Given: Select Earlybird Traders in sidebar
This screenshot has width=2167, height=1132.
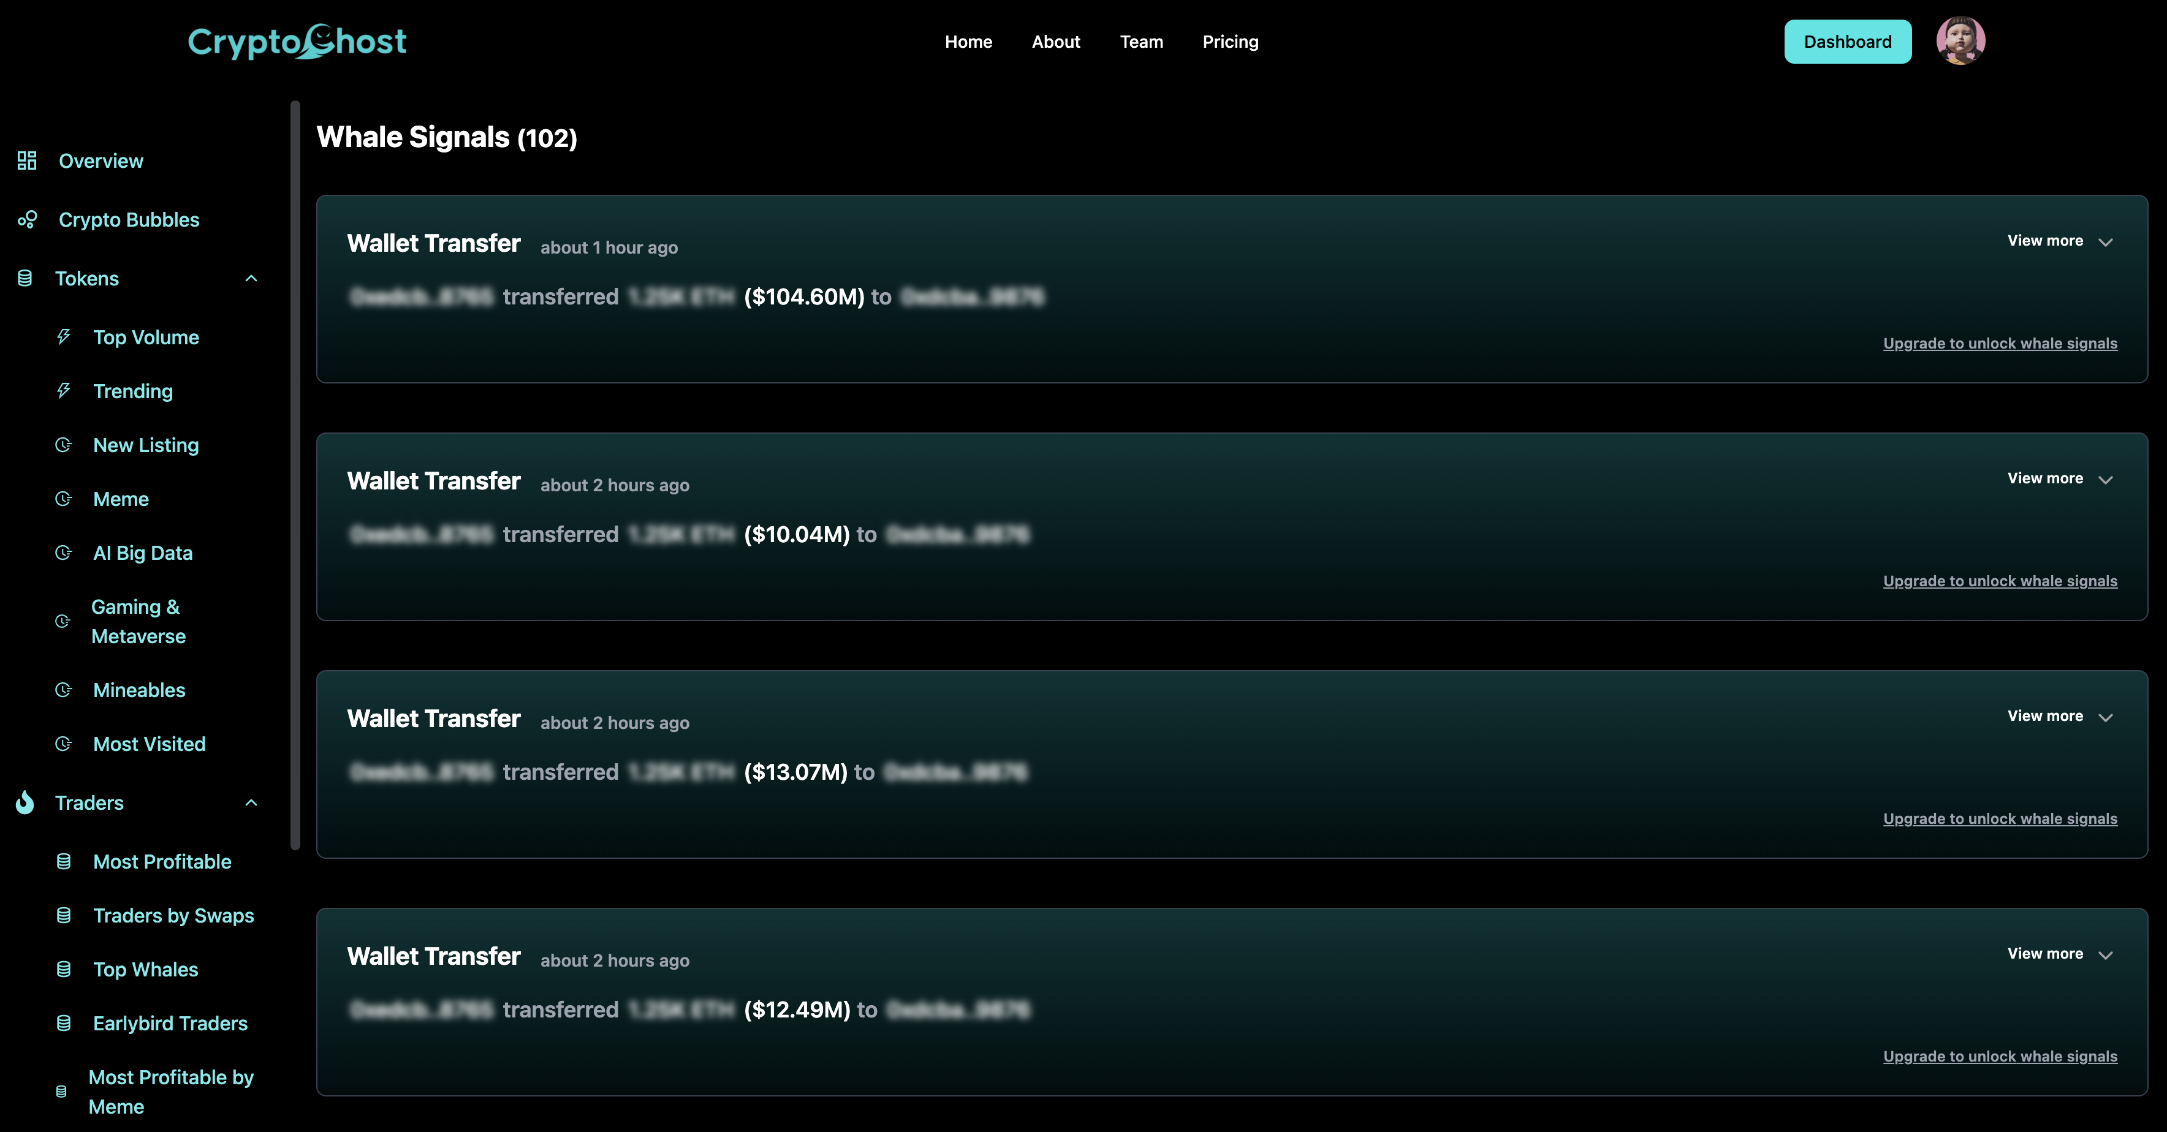Looking at the screenshot, I should pos(170,1023).
